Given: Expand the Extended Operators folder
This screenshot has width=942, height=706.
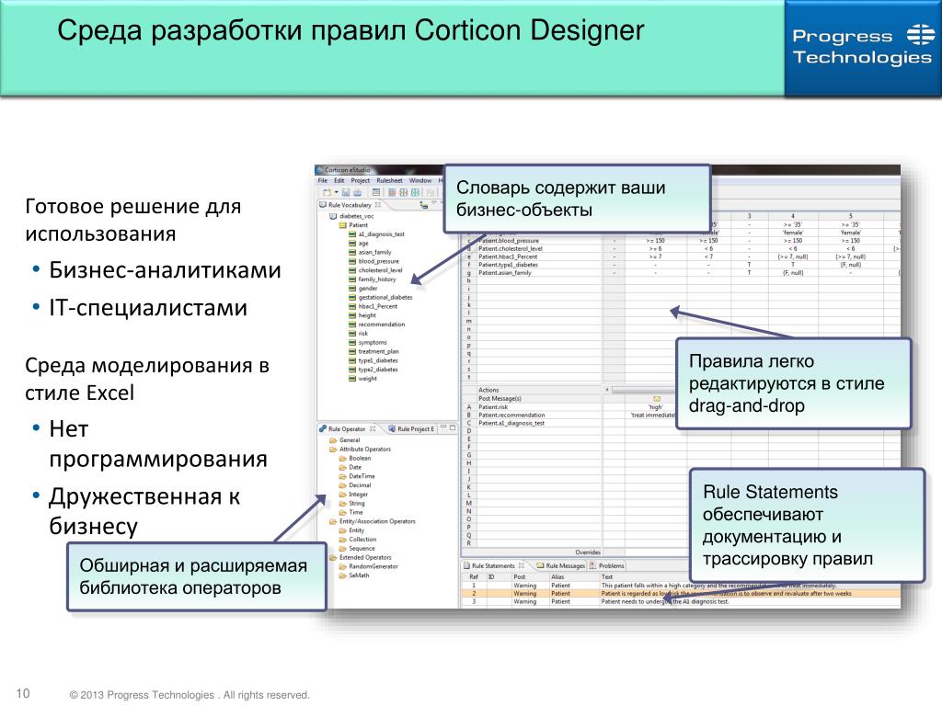Looking at the screenshot, I should point(333,557).
